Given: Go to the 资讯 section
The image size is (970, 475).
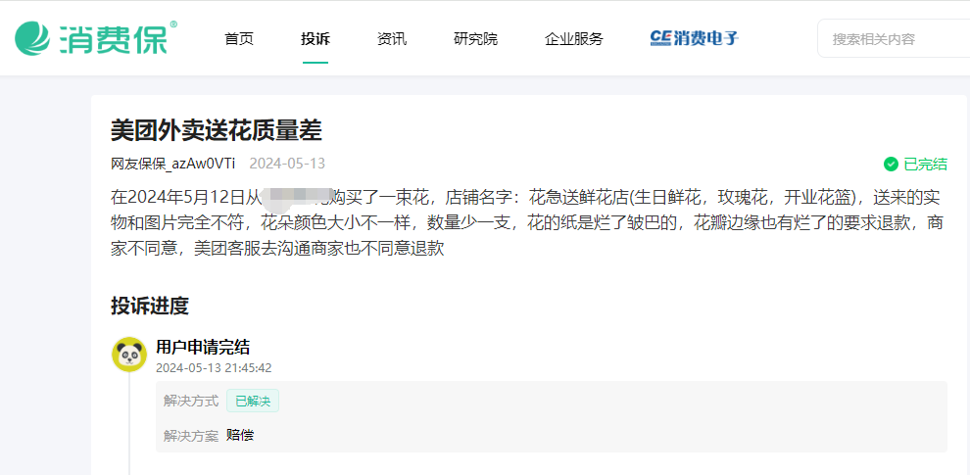Looking at the screenshot, I should tap(392, 39).
